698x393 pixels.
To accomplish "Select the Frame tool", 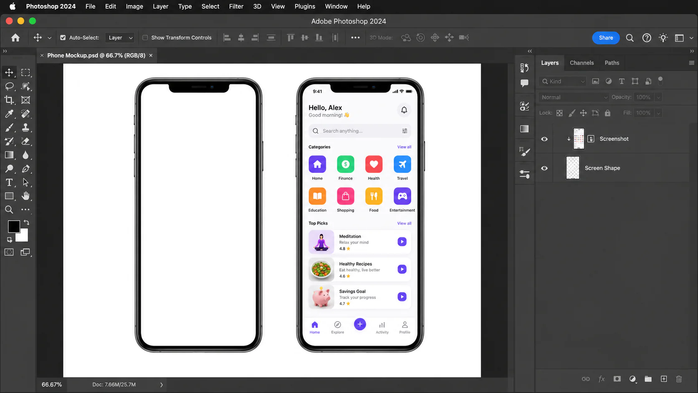I will pos(25,100).
